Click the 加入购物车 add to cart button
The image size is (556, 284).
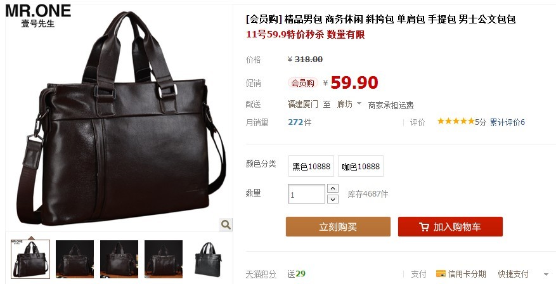450,226
